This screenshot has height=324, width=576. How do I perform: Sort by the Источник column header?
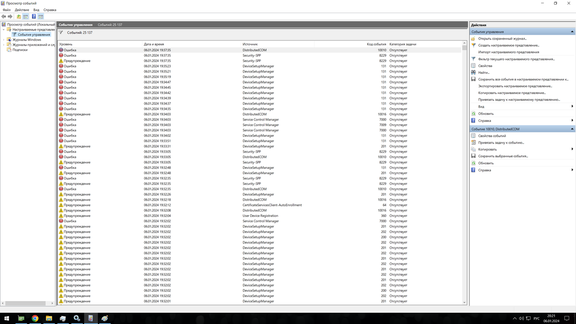pos(278,45)
